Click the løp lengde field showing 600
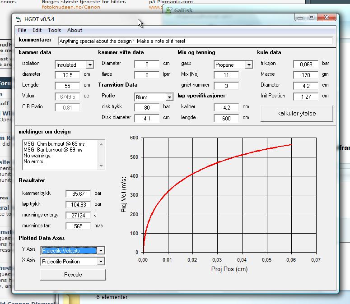This screenshot has width=350, height=304. (226, 119)
